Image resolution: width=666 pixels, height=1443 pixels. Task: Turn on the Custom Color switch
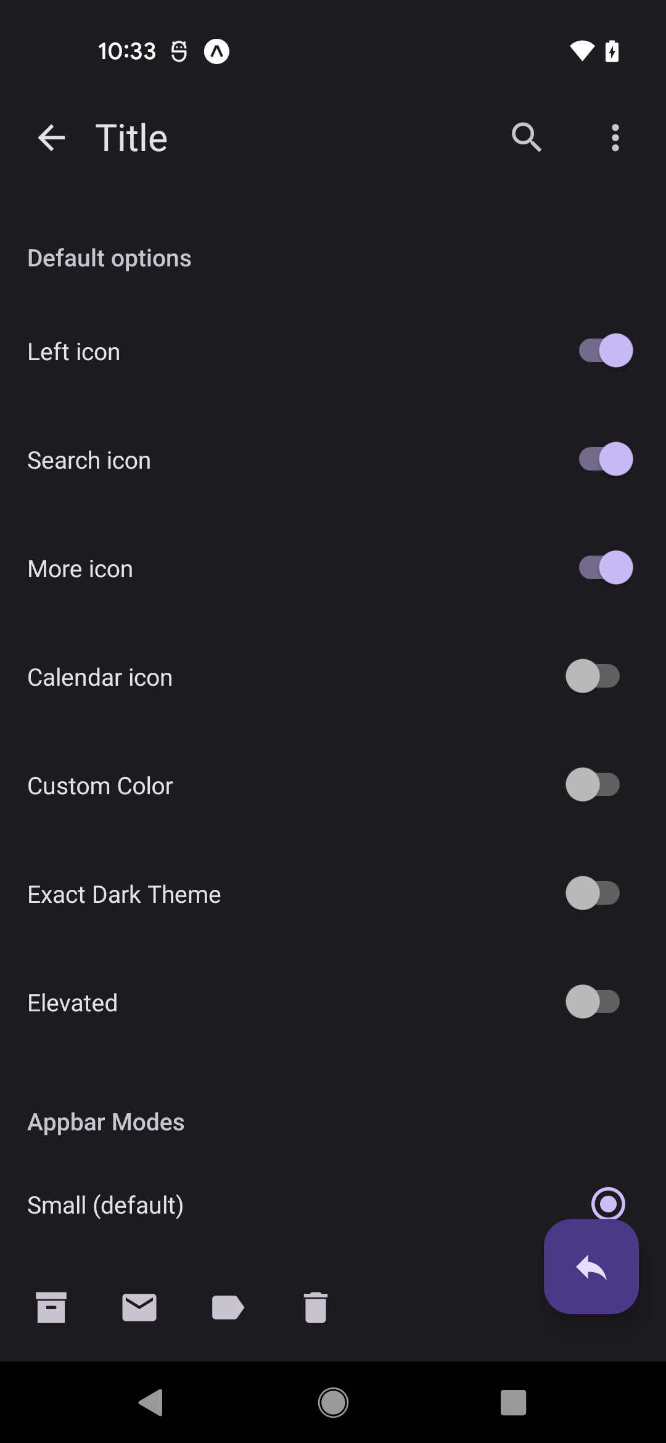pos(593,785)
